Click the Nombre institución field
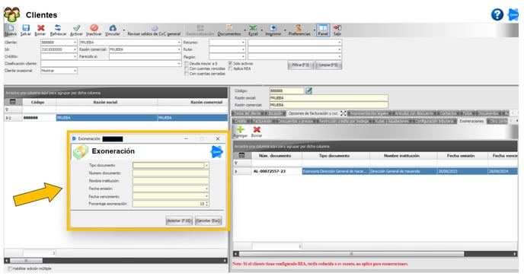 pos(171,180)
